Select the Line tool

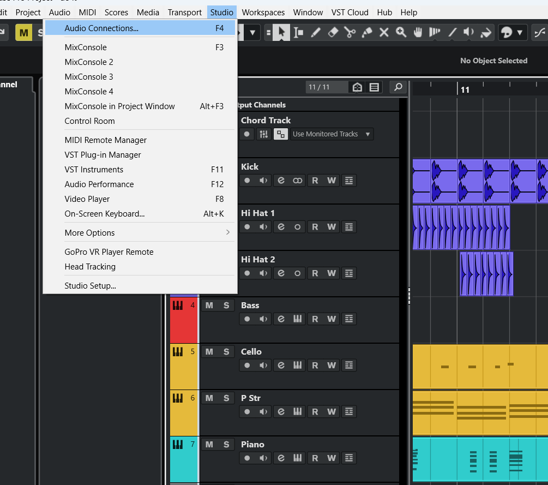click(452, 33)
